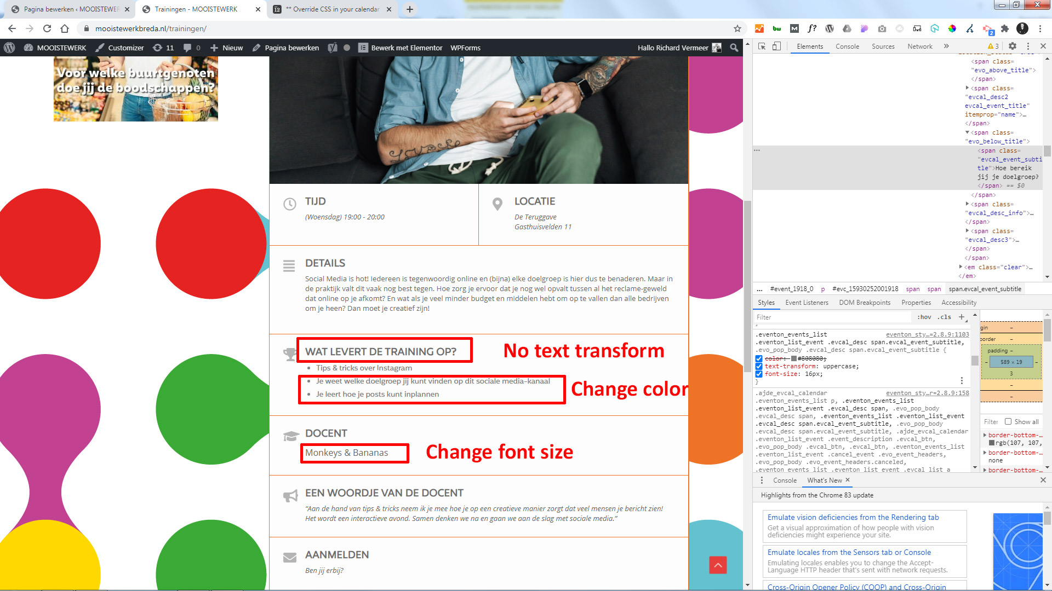Image resolution: width=1052 pixels, height=591 pixels.
Task: Expand more DevTools tabs chevron
Action: click(x=946, y=47)
